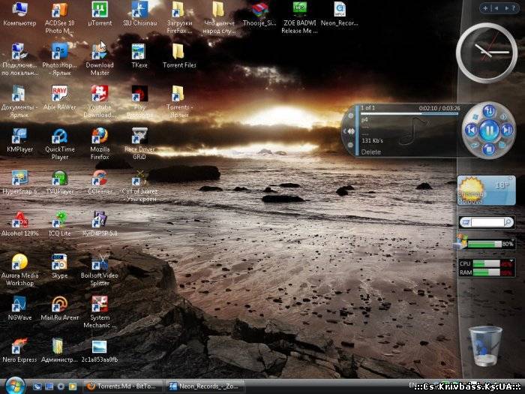Image resolution: width=525 pixels, height=394 pixels.
Task: Open the Recycle Bin on the sidebar
Action: click(x=484, y=346)
